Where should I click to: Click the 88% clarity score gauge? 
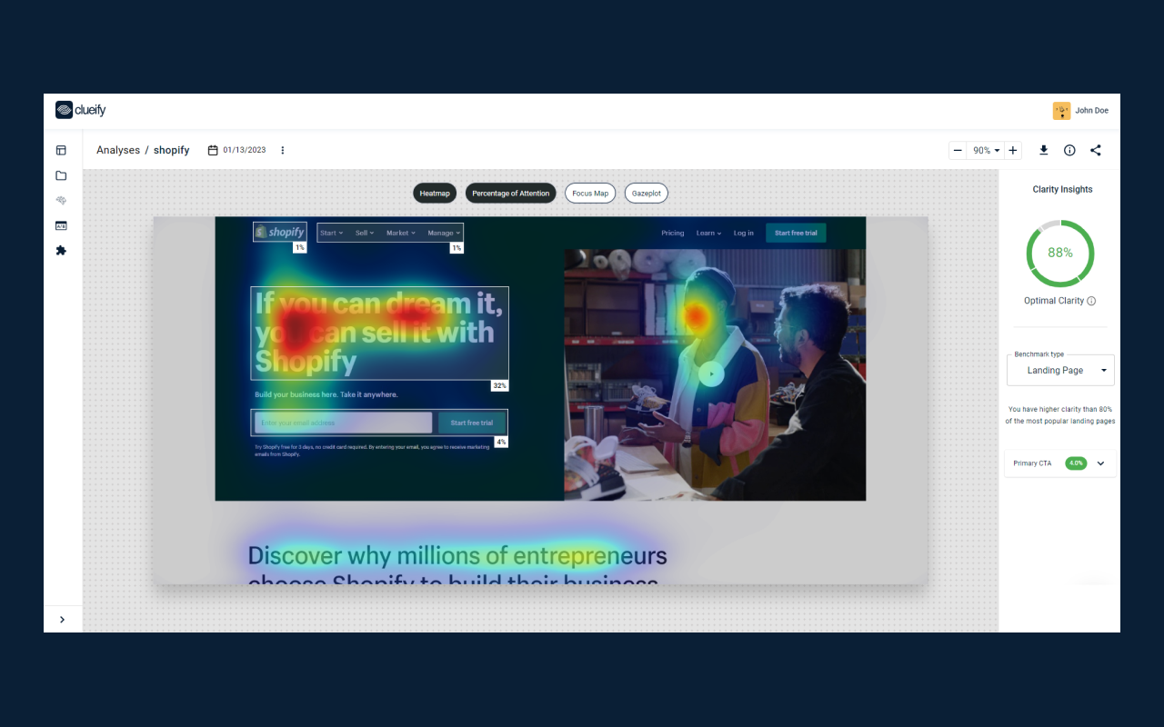point(1060,253)
